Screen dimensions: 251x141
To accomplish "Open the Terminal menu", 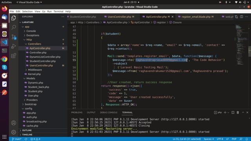I will (x=58, y=11).
